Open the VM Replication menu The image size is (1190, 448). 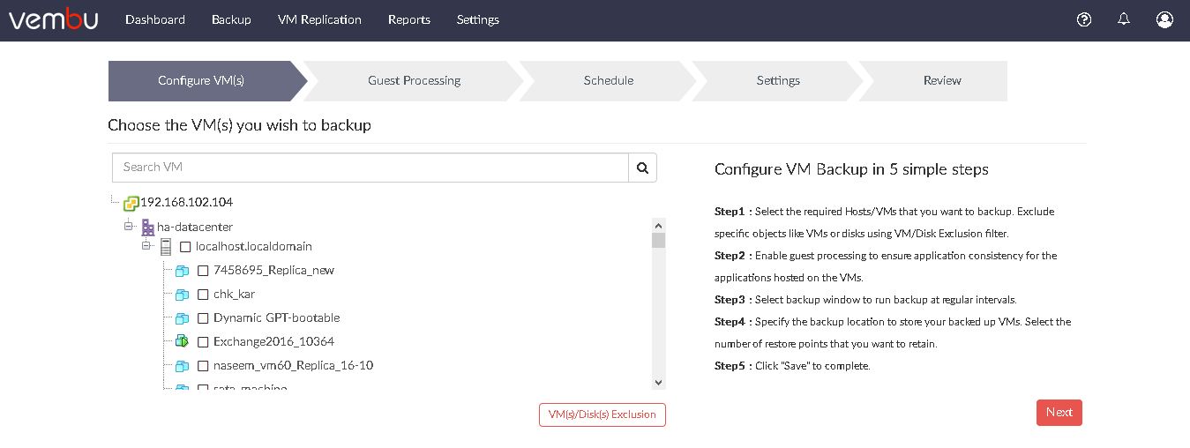[x=319, y=19]
